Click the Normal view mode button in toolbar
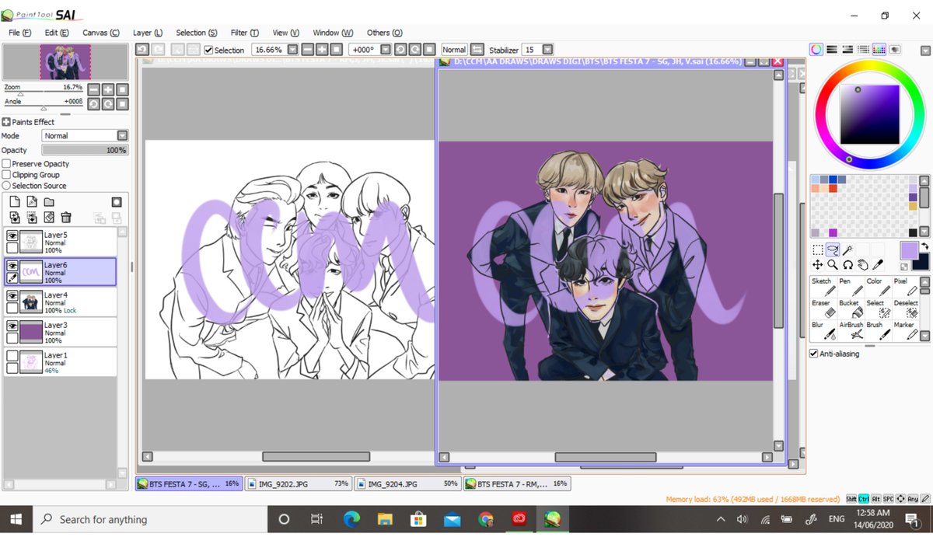Screen dimensions: 933x544 click(454, 50)
